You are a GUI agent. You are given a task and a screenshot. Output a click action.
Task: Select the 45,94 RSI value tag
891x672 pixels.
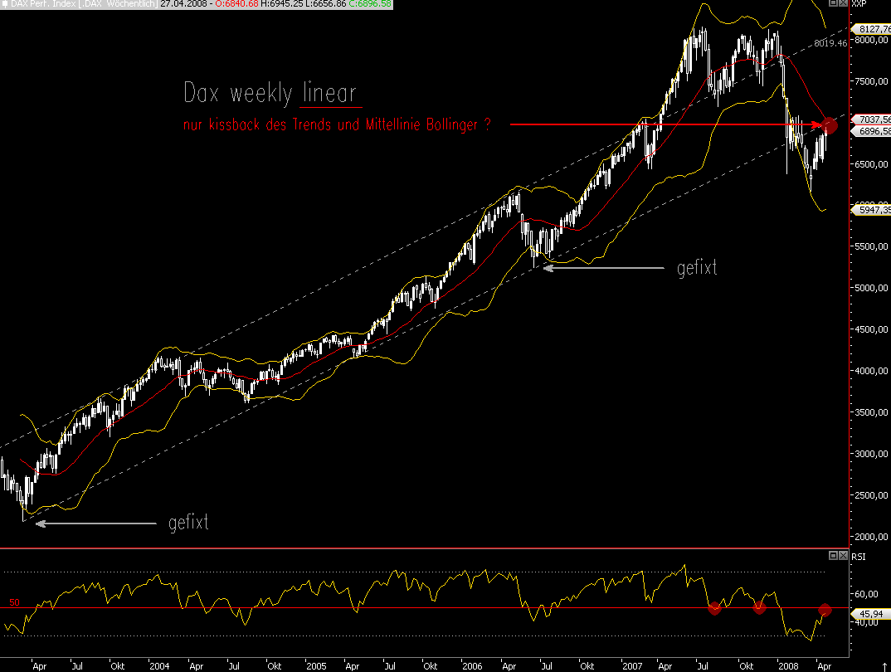point(869,613)
